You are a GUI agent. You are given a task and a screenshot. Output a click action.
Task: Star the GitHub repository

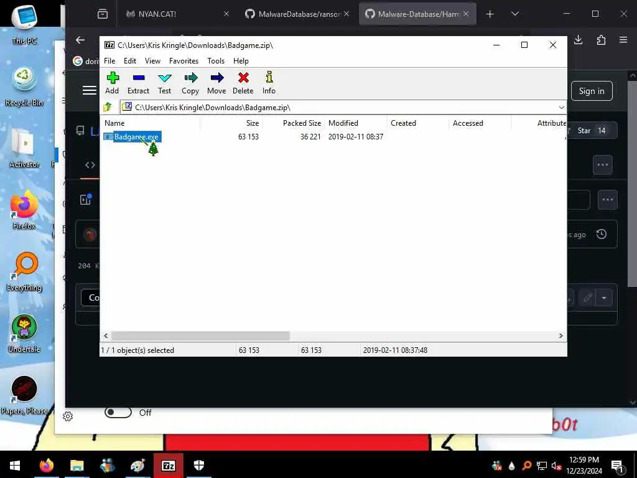coord(591,131)
